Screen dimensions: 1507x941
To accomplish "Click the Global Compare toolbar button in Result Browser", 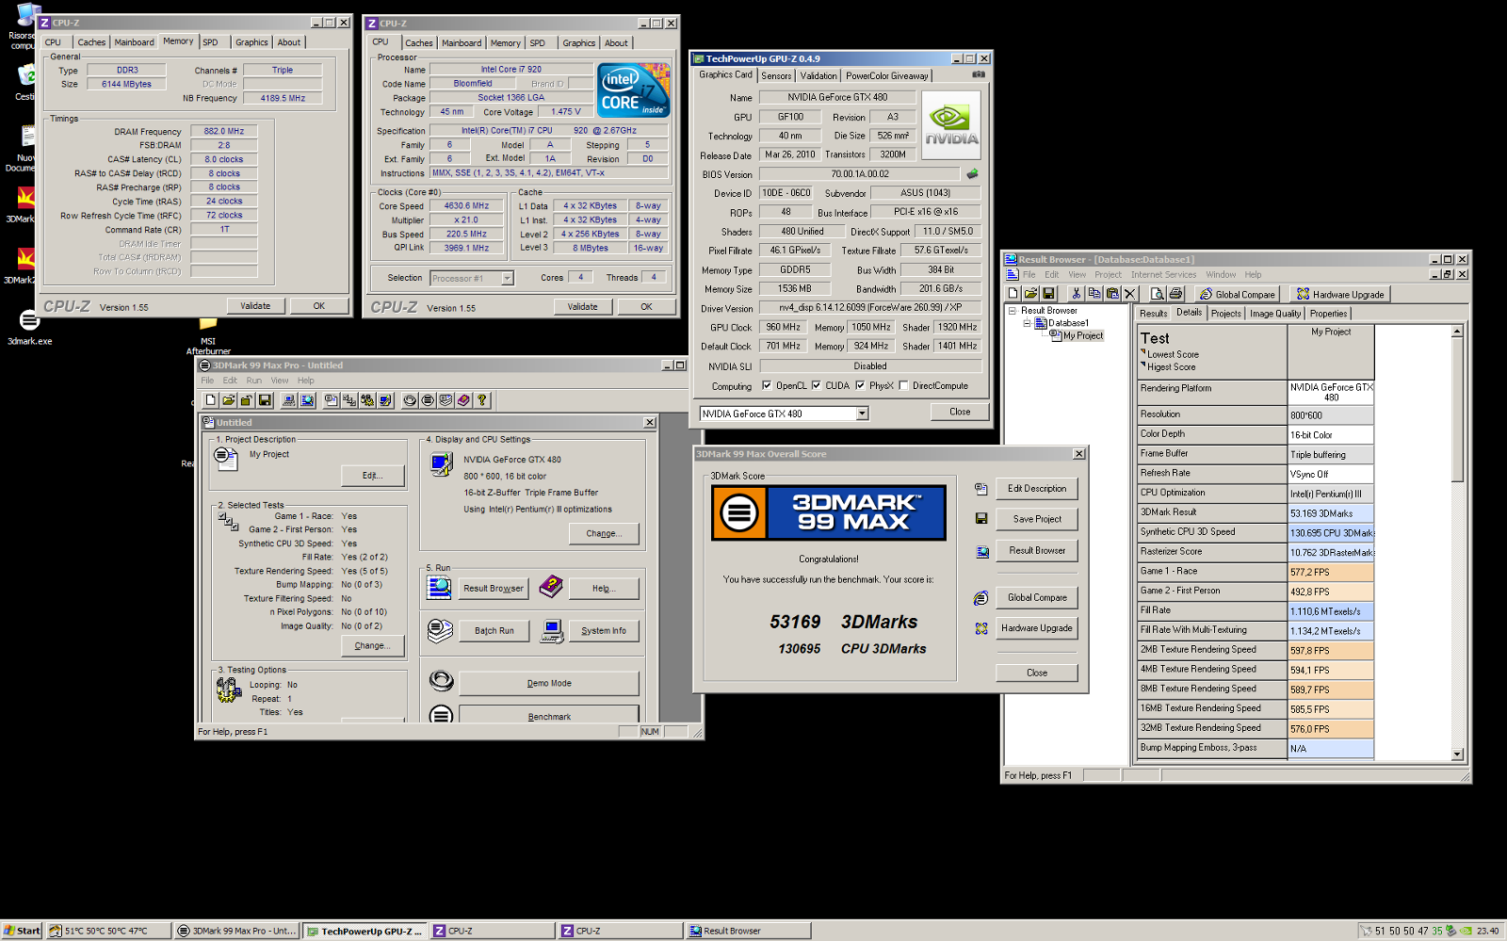I will point(1236,294).
